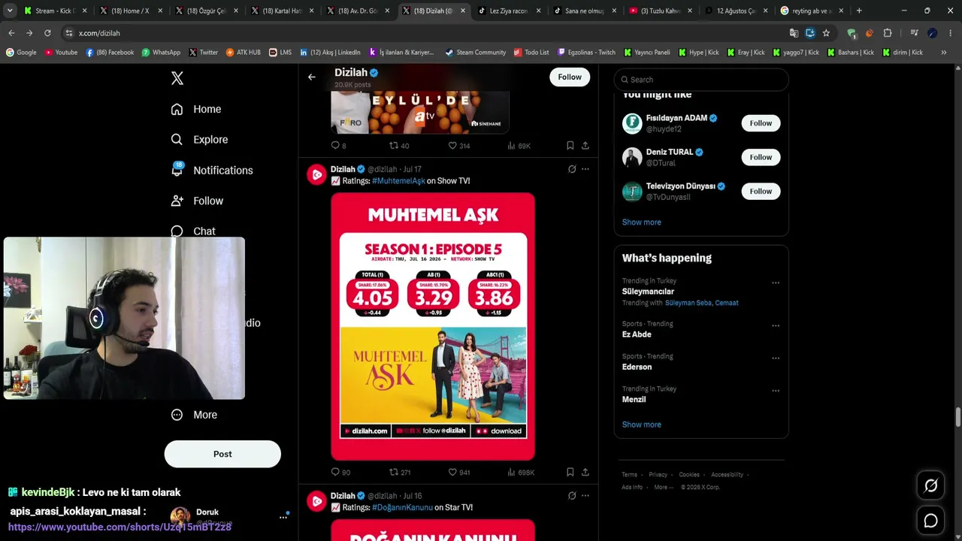Open the Dizilah avatar on Jul 17 post

[x=316, y=174]
